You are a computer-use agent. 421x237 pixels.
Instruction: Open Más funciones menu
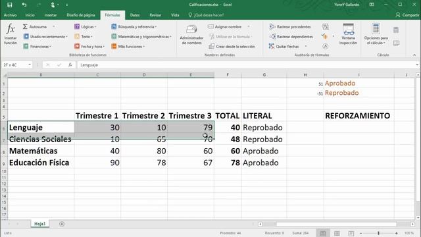tap(128, 47)
